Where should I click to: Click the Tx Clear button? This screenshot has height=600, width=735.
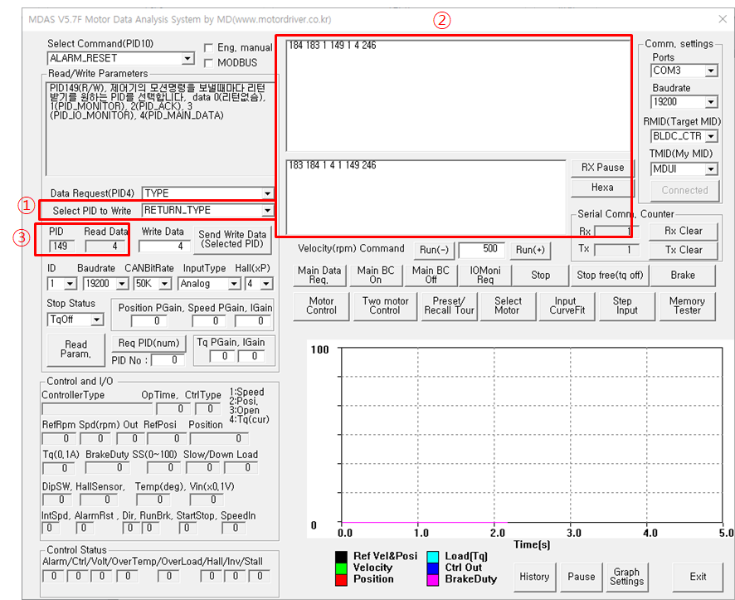[683, 251]
